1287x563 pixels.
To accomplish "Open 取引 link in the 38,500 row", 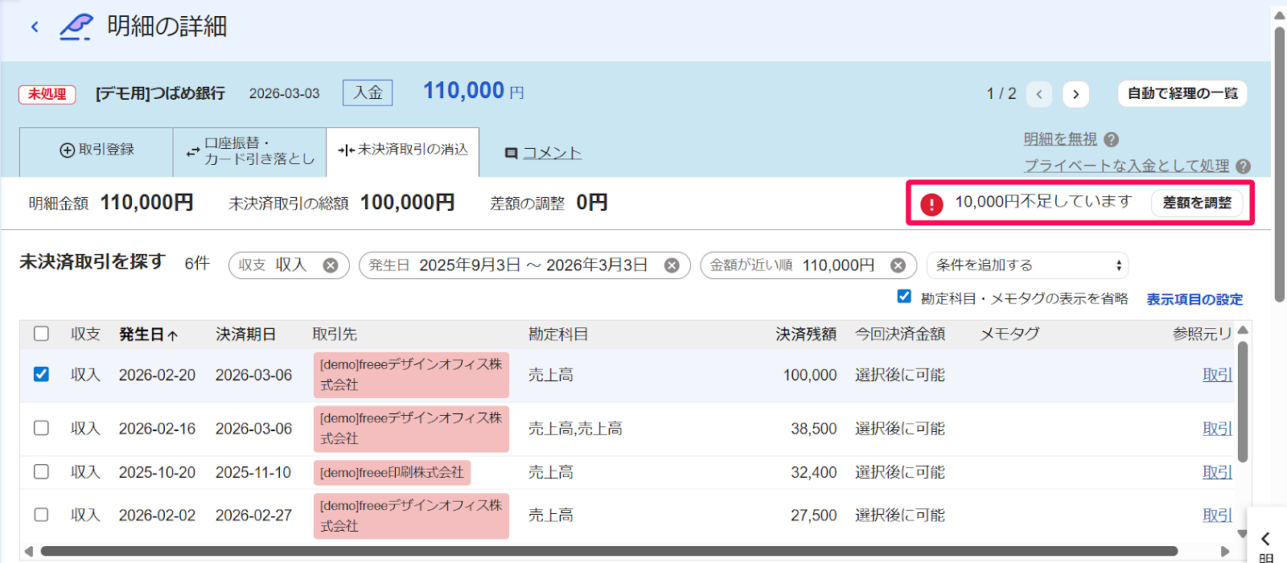I will click(1217, 429).
